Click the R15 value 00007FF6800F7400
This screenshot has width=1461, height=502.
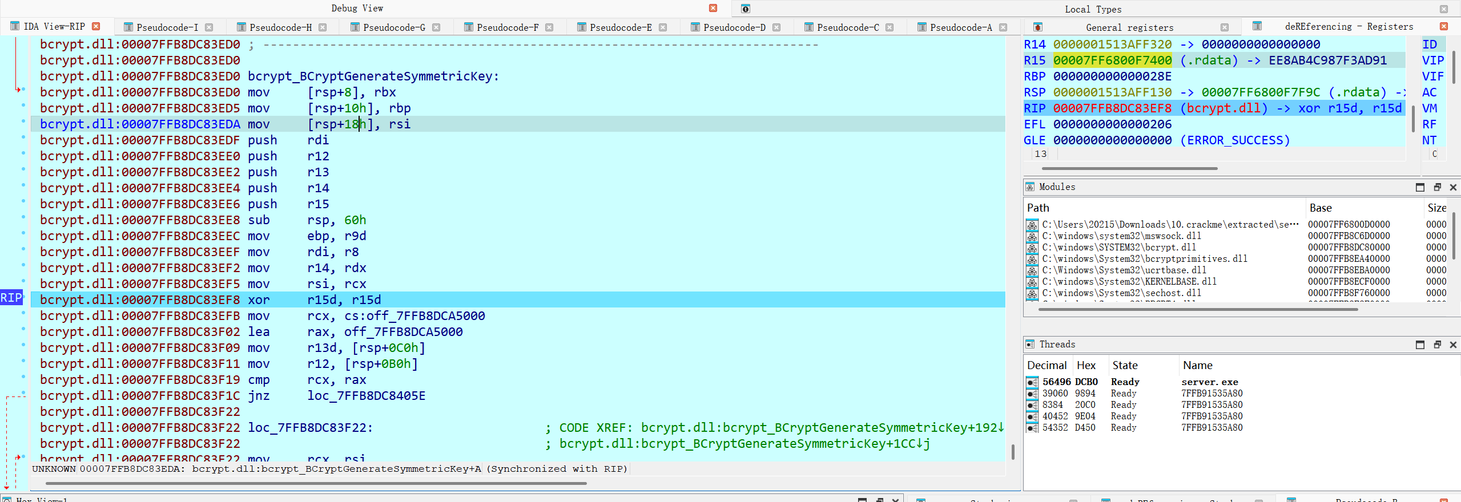click(1112, 60)
